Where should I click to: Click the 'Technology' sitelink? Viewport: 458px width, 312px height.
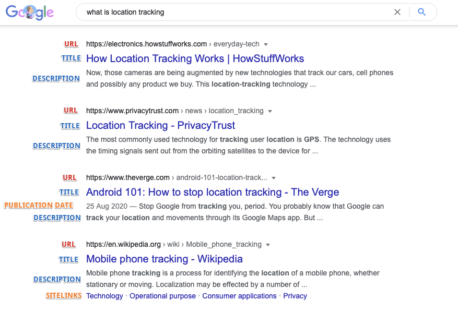(104, 296)
